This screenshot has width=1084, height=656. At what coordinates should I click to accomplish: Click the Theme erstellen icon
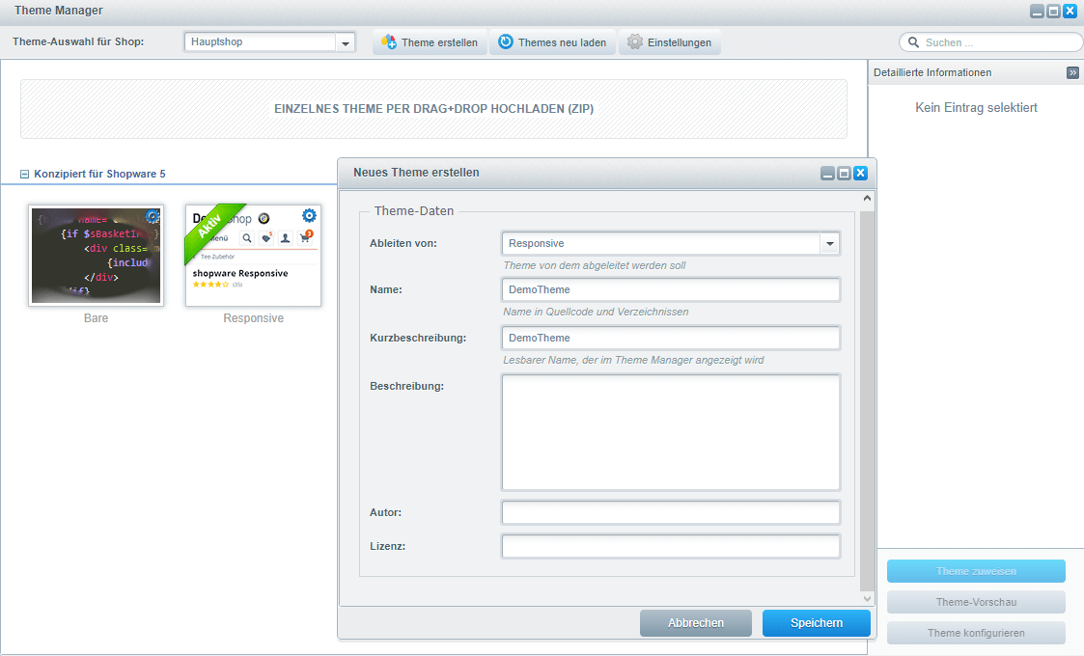389,42
